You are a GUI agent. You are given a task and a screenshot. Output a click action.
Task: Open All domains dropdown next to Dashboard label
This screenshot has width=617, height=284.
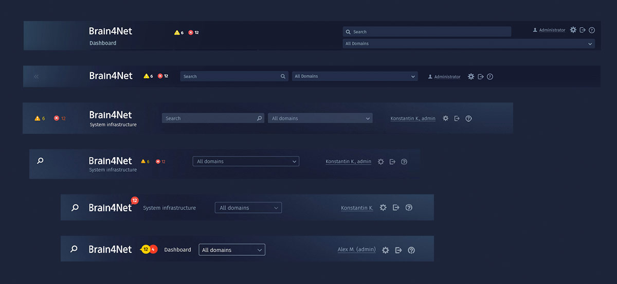232,250
